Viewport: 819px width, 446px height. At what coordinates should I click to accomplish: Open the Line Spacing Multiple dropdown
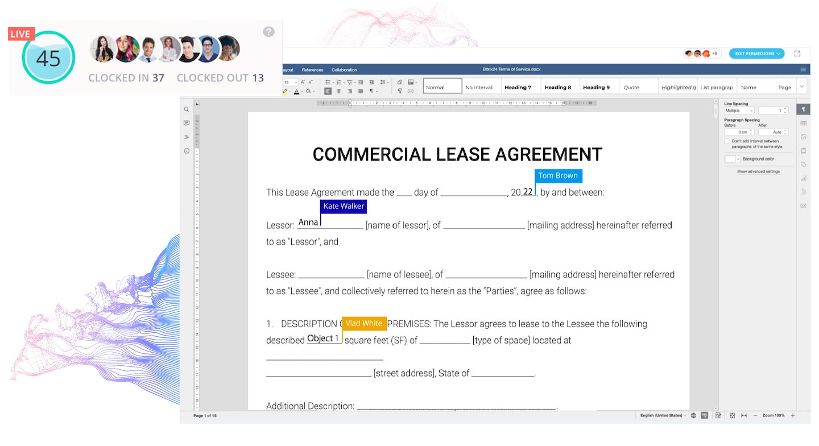tap(739, 110)
